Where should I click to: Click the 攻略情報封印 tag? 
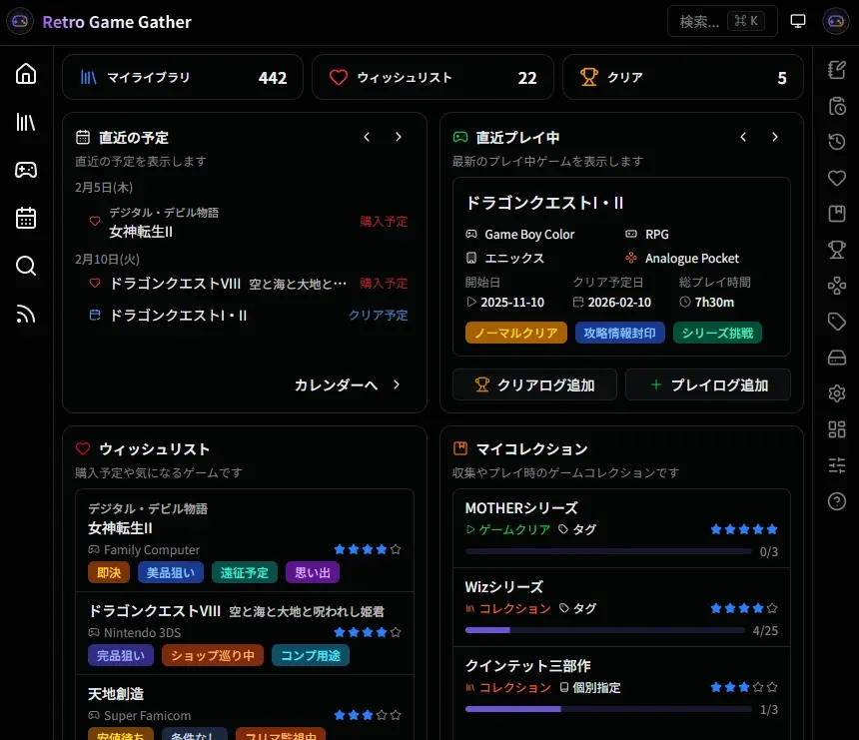[619, 333]
